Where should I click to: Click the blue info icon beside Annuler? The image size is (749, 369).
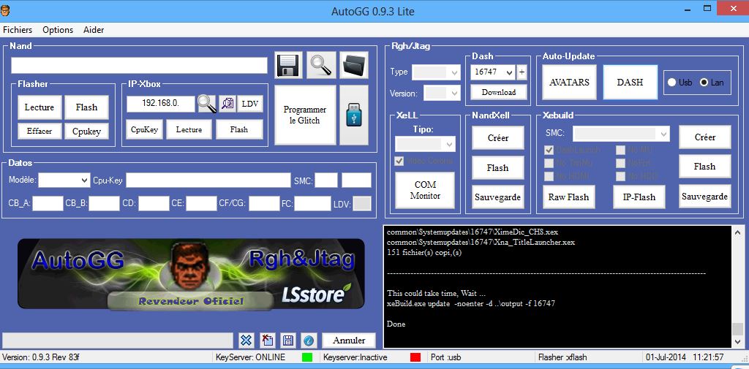308,341
